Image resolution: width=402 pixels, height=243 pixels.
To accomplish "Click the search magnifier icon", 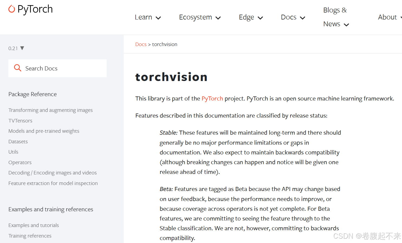I will (18, 68).
